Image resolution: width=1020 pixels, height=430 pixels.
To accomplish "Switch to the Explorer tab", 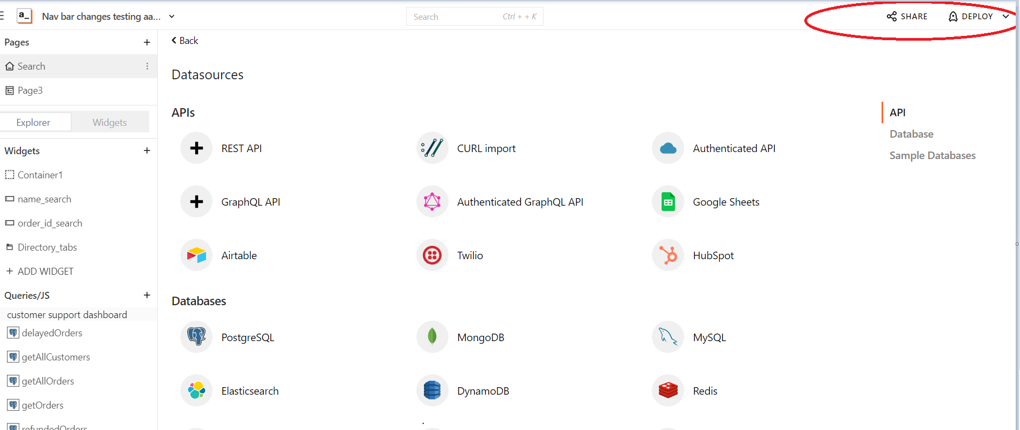I will pos(35,122).
